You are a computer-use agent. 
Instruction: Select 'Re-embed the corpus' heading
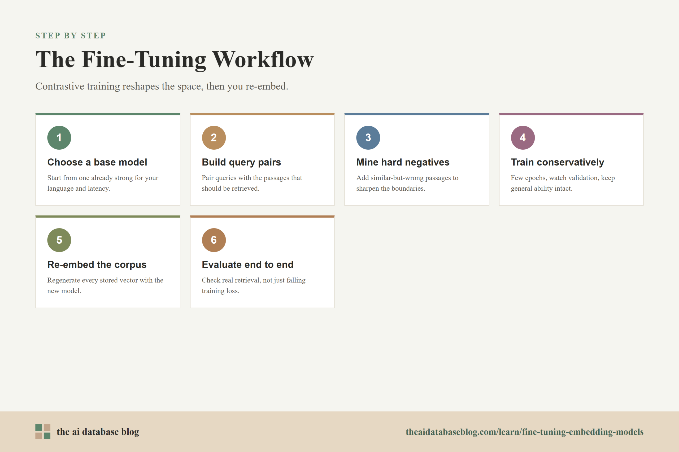point(97,265)
